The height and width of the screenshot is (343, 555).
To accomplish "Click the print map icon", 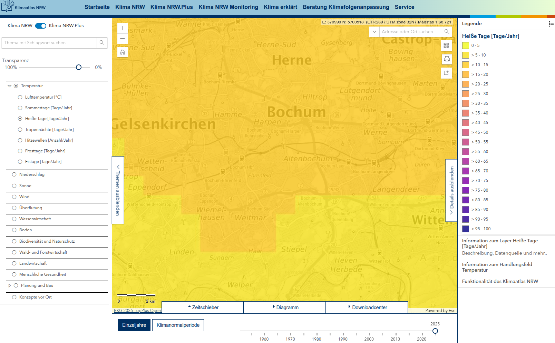I will [447, 59].
